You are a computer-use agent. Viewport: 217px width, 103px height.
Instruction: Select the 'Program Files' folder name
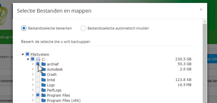pyautogui.click(x=58, y=95)
